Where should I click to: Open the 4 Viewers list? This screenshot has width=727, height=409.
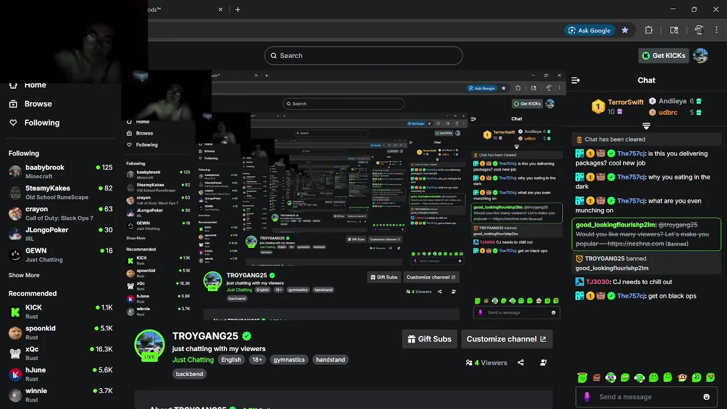click(486, 362)
